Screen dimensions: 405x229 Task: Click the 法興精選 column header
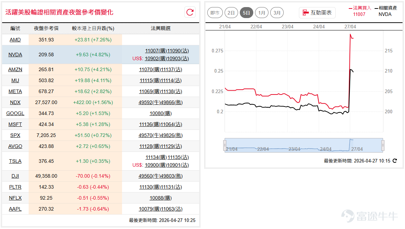pyautogui.click(x=161, y=28)
